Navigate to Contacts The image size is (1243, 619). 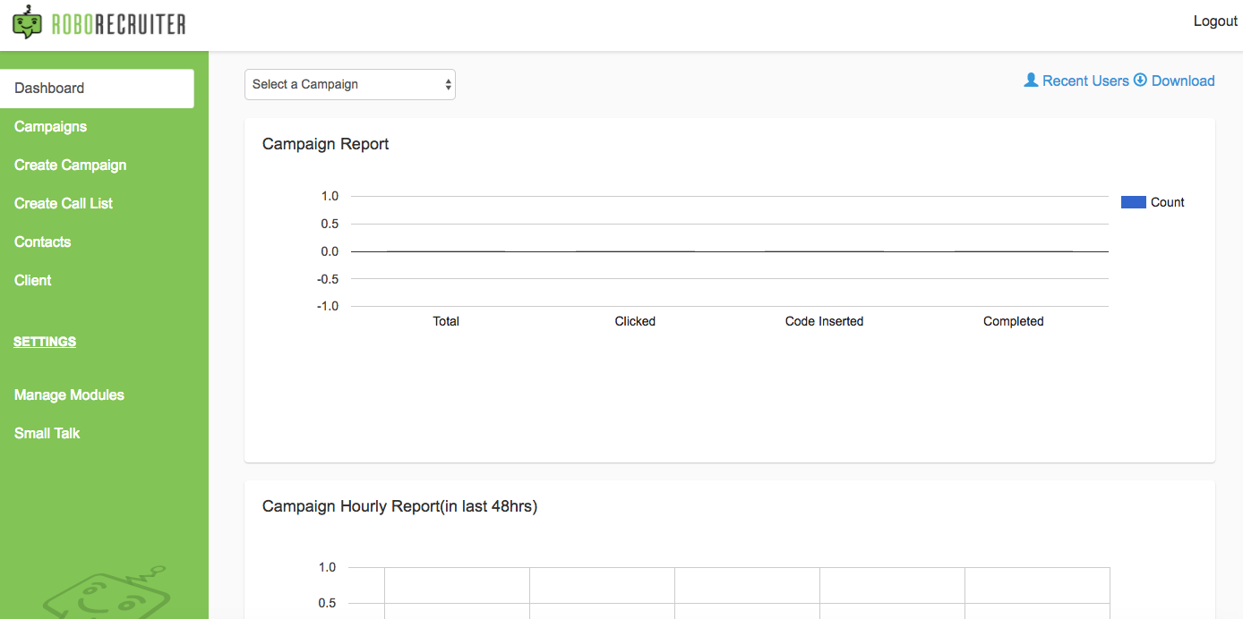coord(43,242)
